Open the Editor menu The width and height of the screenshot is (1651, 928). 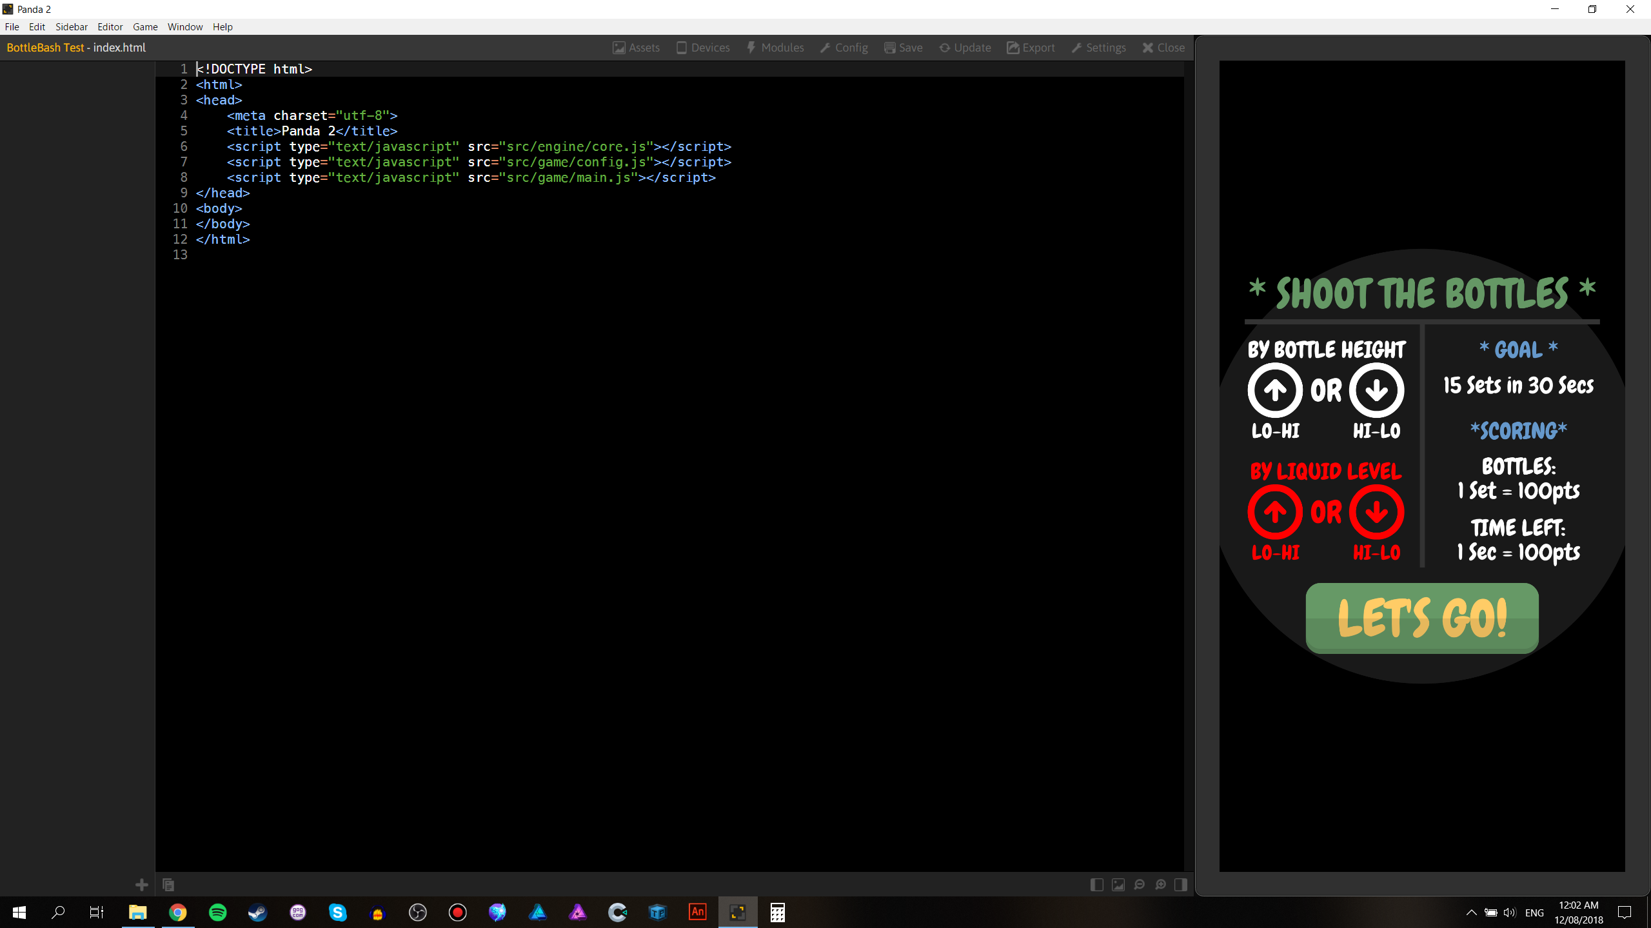[x=110, y=26]
